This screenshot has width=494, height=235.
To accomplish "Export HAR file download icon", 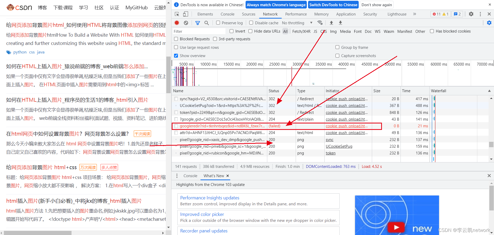I will click(x=340, y=23).
